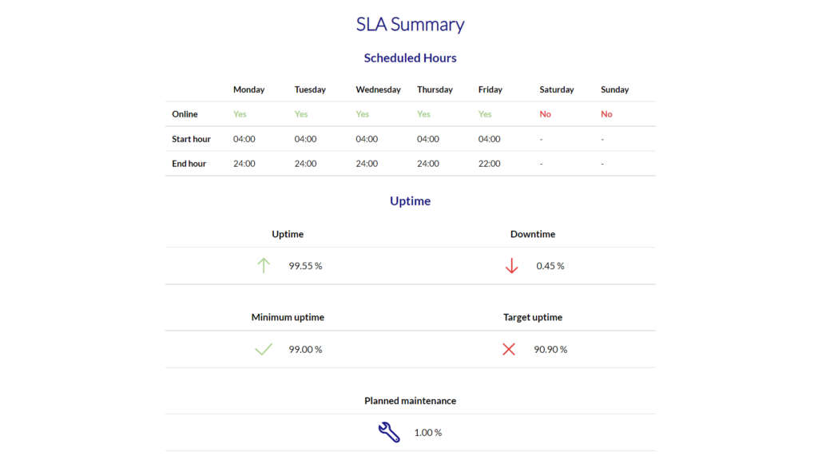Click the Thursday column header
818x460 pixels.
pos(435,89)
